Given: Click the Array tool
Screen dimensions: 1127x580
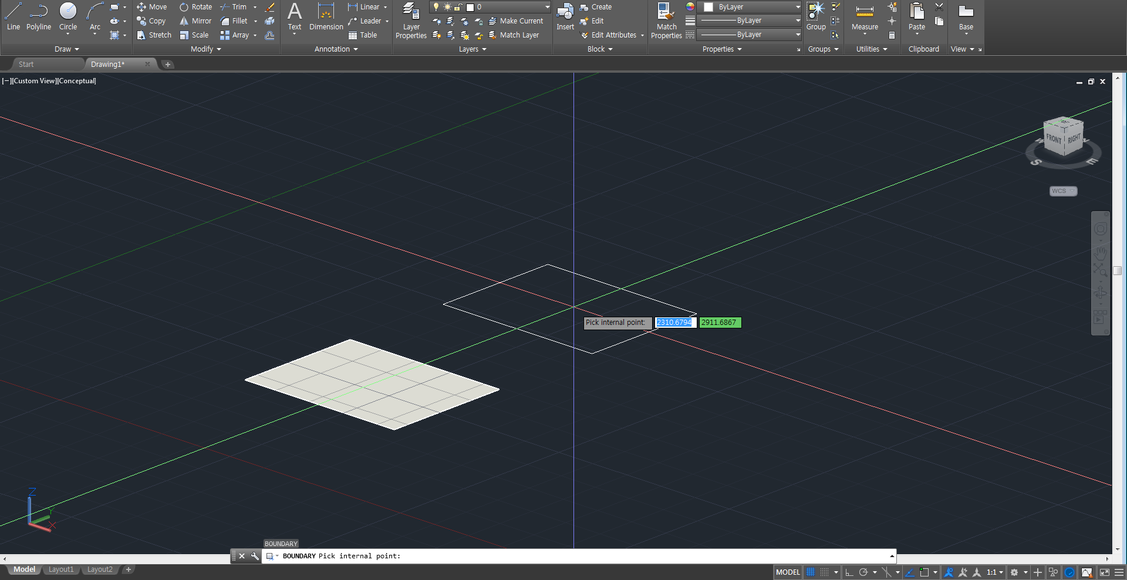Looking at the screenshot, I should pyautogui.click(x=235, y=35).
